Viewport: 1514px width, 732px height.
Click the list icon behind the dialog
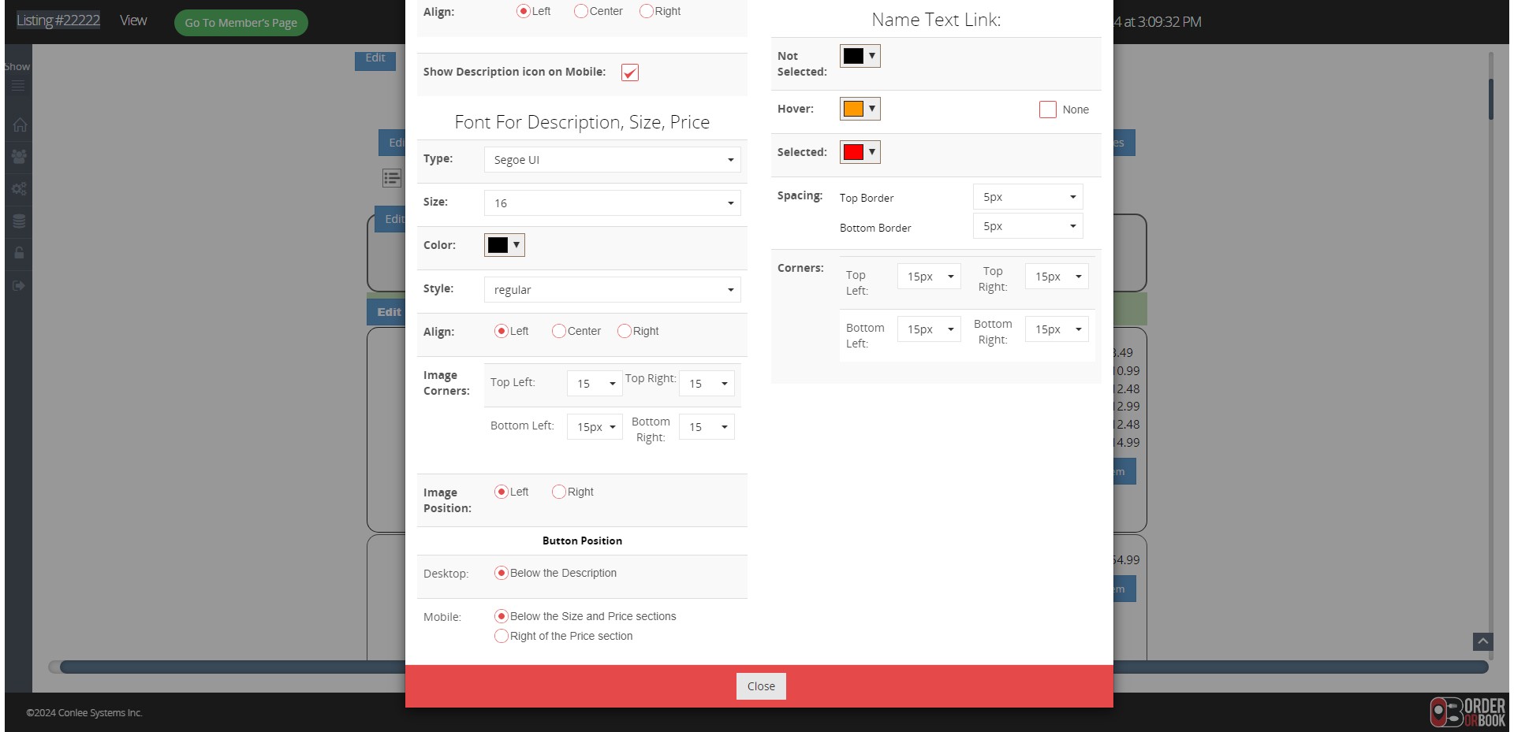pos(392,178)
